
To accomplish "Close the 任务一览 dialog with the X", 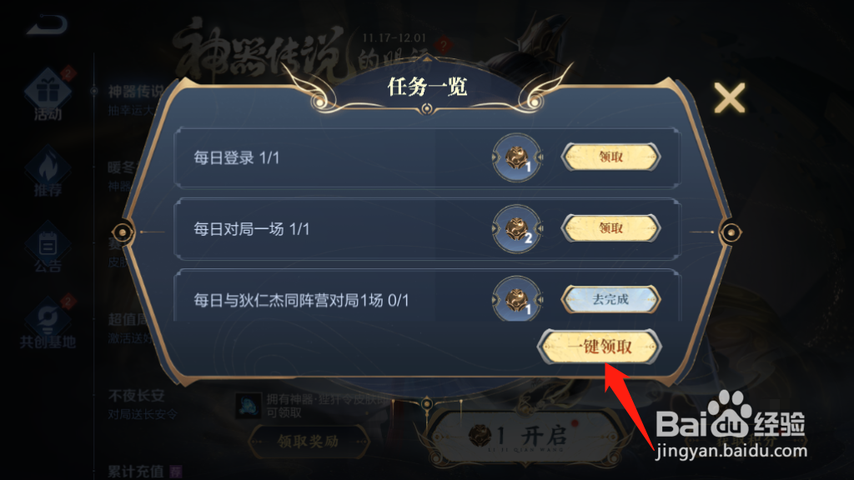I will 729,98.
